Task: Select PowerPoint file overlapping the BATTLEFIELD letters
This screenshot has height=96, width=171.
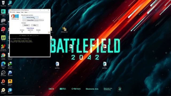Action: pyautogui.click(x=105, y=47)
